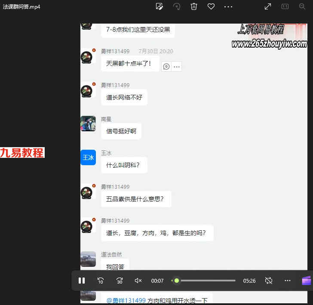Image resolution: width=313 pixels, height=305 pixels.
Task: Open playback bar more options menu
Action: tap(288, 281)
